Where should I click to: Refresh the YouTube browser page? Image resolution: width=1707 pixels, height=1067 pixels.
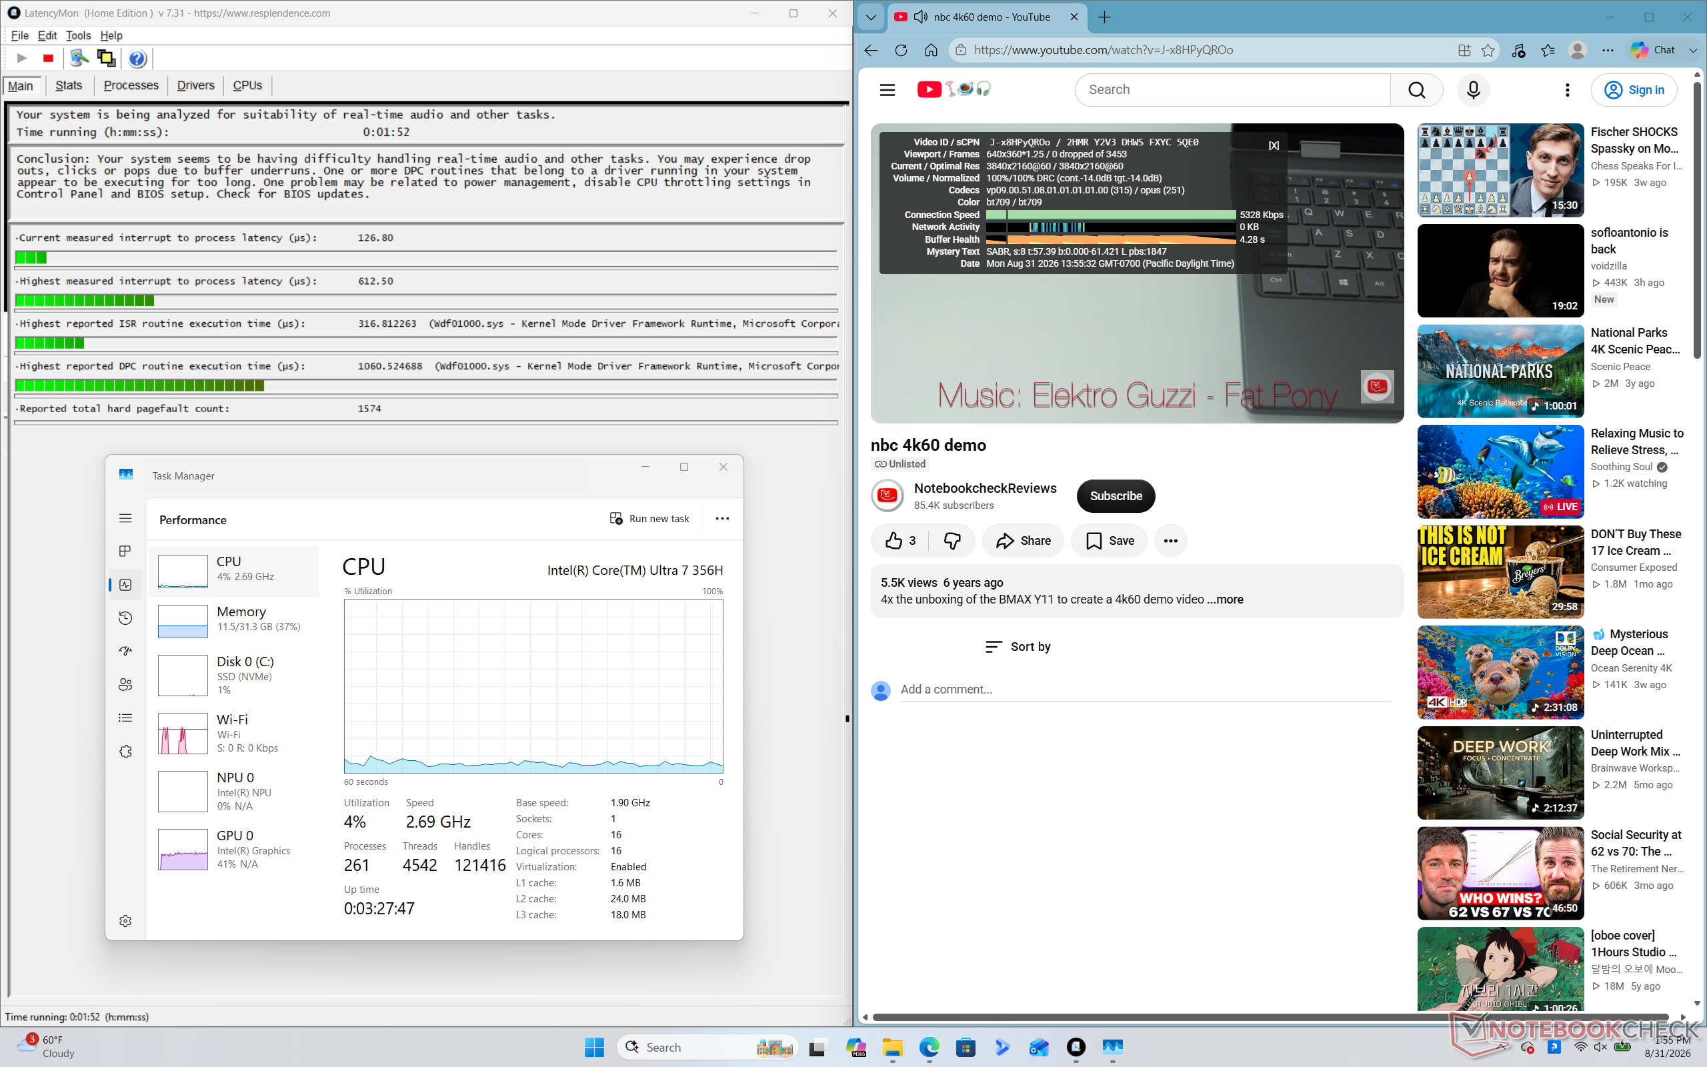tap(901, 50)
